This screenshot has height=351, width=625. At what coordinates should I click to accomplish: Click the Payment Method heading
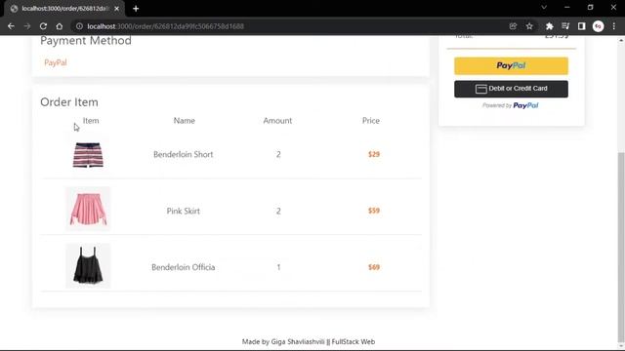tap(86, 41)
